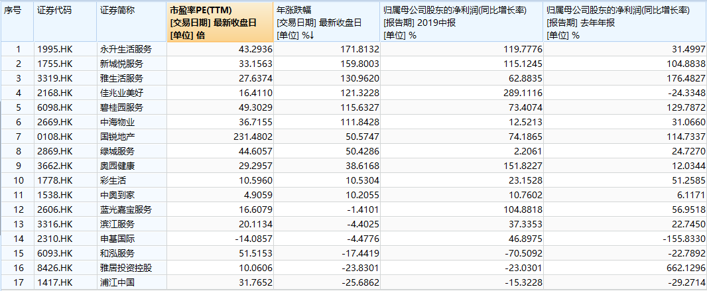Select security code 6093.HK
This screenshot has width=707, height=291.
pos(55,254)
